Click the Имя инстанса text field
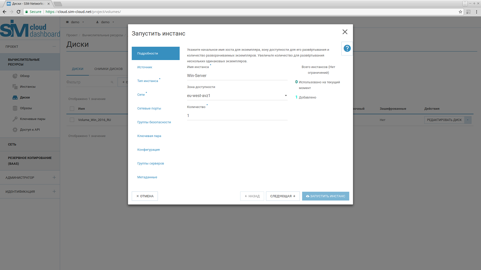The height and width of the screenshot is (270, 481). point(237,76)
